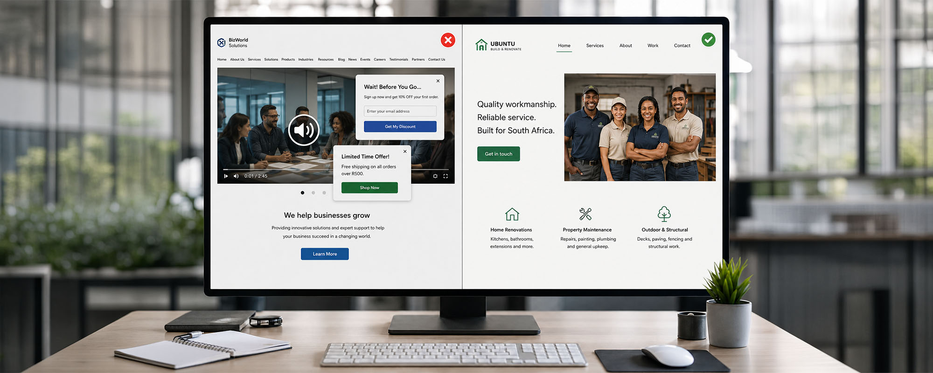Click the email address input field
This screenshot has width=933, height=373.
point(400,111)
